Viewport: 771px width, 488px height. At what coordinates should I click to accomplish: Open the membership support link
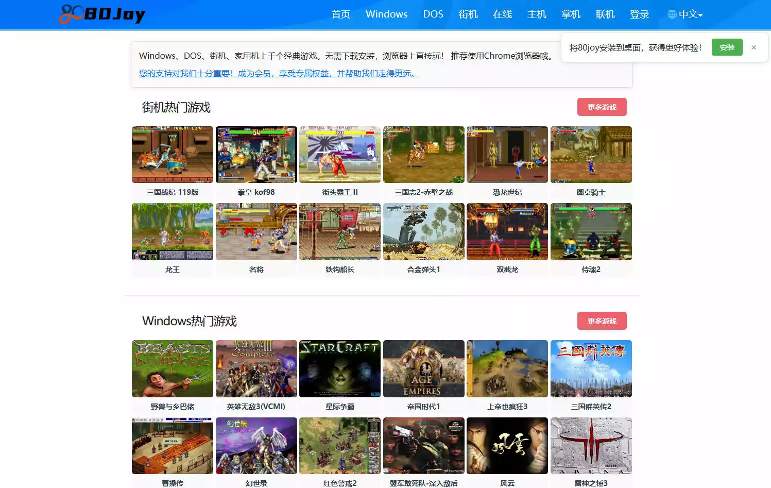279,73
